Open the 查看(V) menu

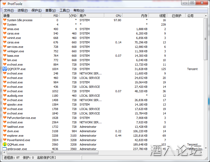[50, 10]
